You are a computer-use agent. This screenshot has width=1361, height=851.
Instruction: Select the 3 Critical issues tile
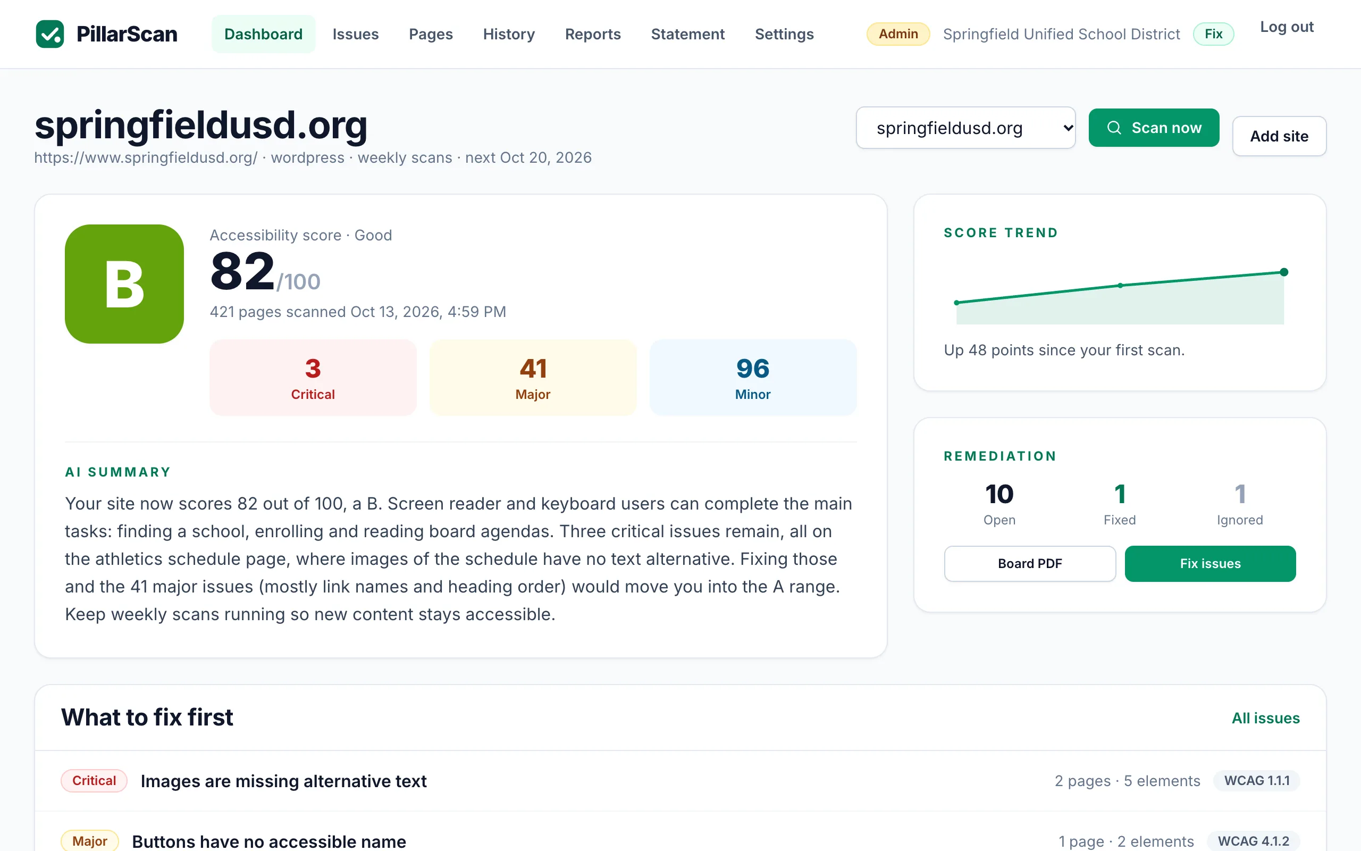click(x=313, y=378)
